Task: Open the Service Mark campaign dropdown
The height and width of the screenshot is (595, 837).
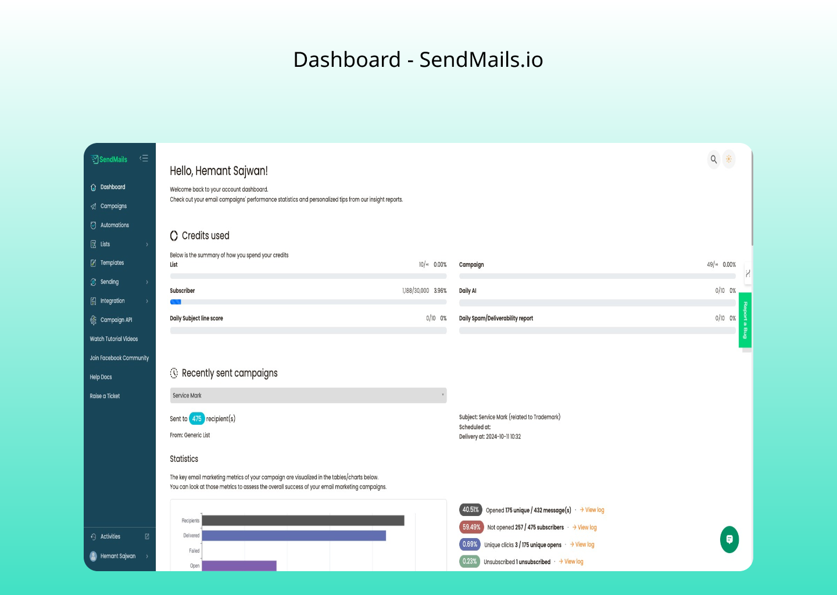Action: click(x=308, y=395)
